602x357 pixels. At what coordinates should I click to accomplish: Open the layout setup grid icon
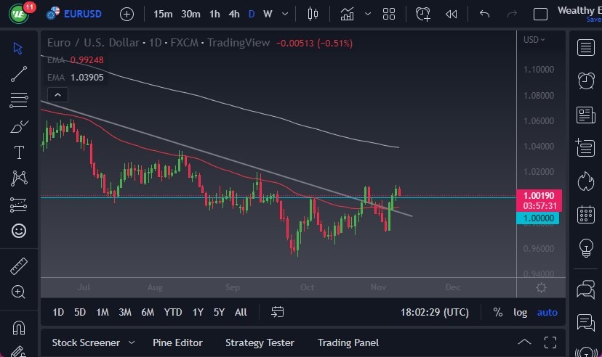[389, 15]
